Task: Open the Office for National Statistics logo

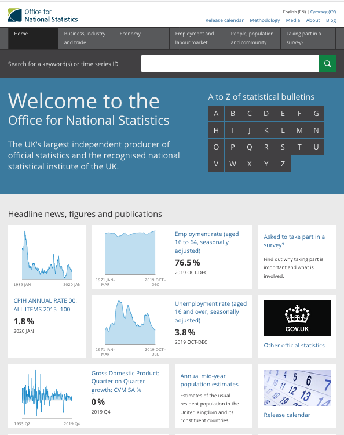Action: pyautogui.click(x=43, y=16)
